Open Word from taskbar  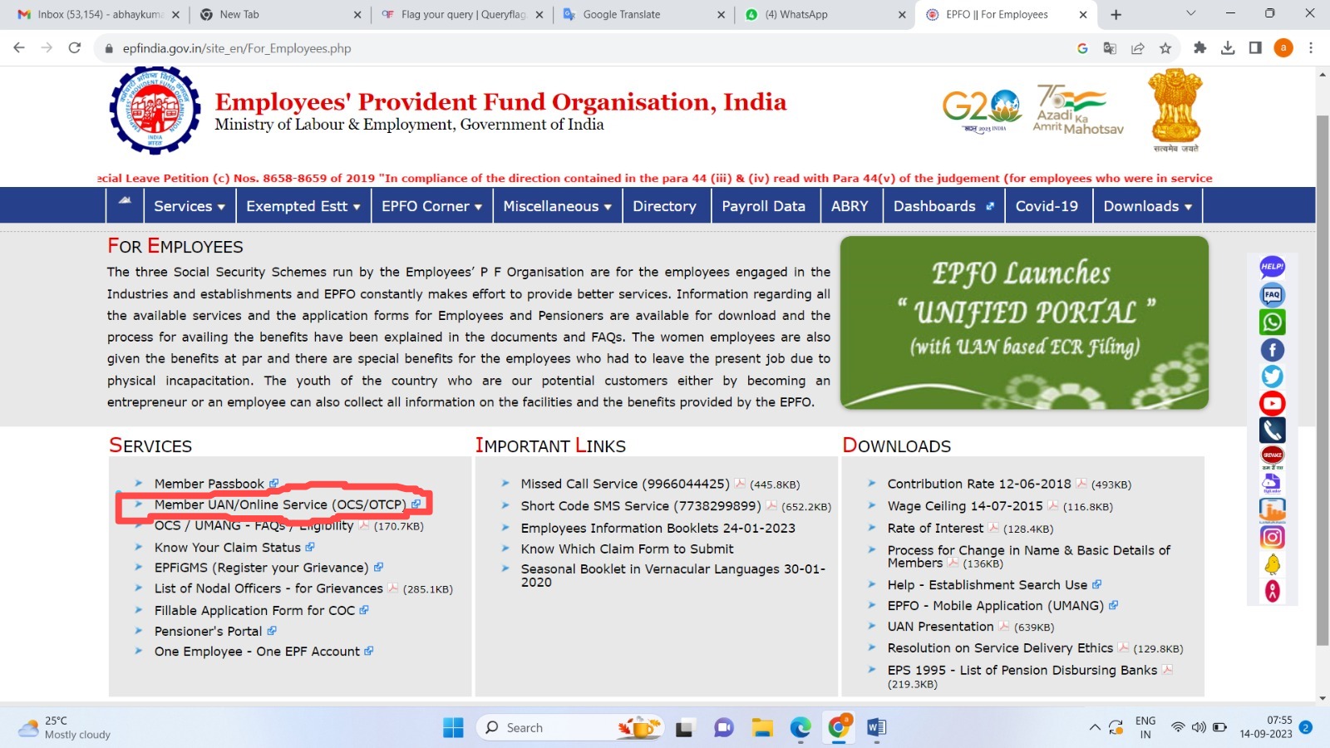876,728
